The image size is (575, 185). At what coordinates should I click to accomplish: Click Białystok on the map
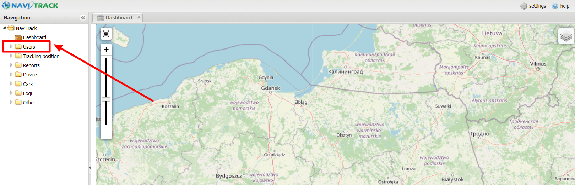[x=452, y=179]
